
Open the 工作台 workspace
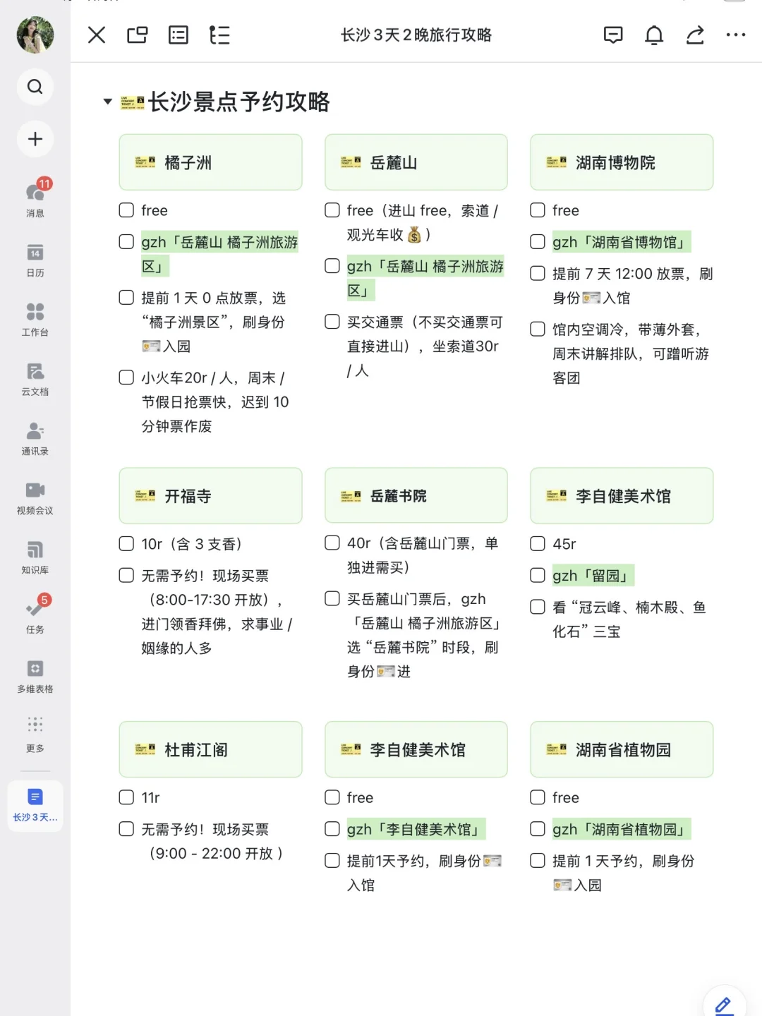(35, 317)
